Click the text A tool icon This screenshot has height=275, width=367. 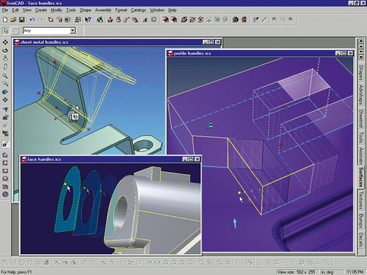tap(145, 19)
